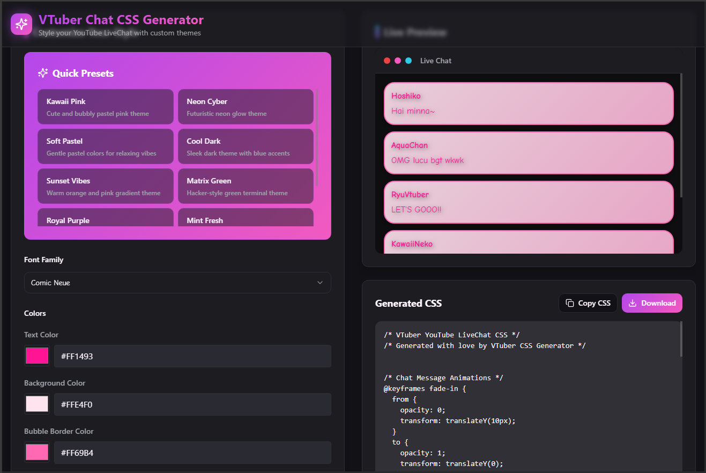Click the #FF1493 text color input field
The height and width of the screenshot is (473, 706).
pos(192,356)
